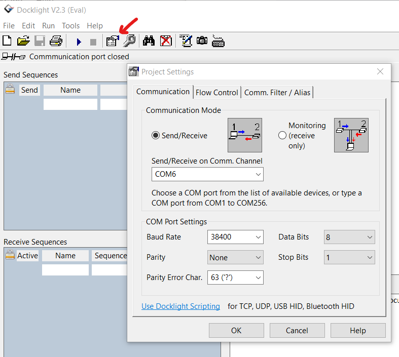Screen dimensions: 399x357
Task: Open Project Settings toolbar icon
Action: (x=113, y=41)
